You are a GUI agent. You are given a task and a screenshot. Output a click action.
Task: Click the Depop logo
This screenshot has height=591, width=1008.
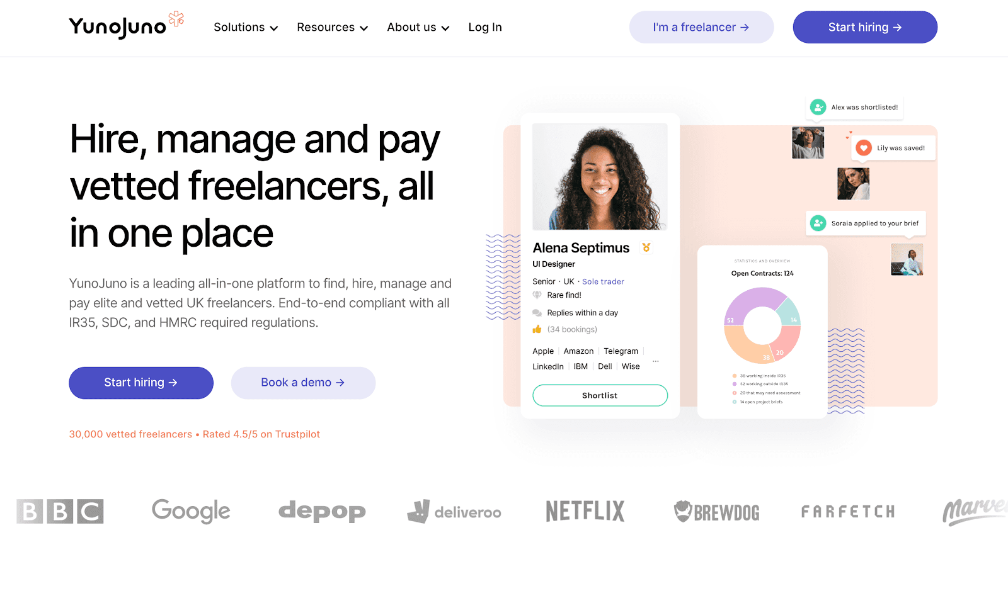322,511
